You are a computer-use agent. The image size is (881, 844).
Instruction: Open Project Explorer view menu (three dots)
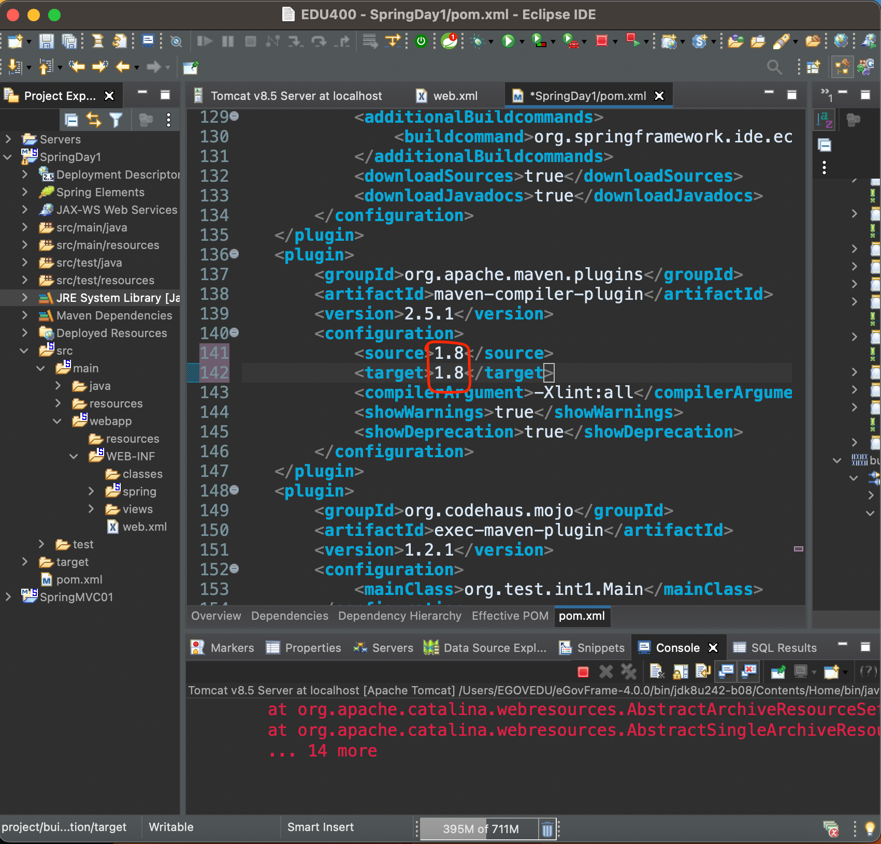pyautogui.click(x=168, y=120)
